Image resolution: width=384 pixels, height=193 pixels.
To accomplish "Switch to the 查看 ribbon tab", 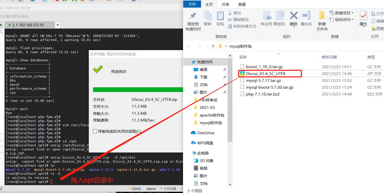I will [x=242, y=4].
